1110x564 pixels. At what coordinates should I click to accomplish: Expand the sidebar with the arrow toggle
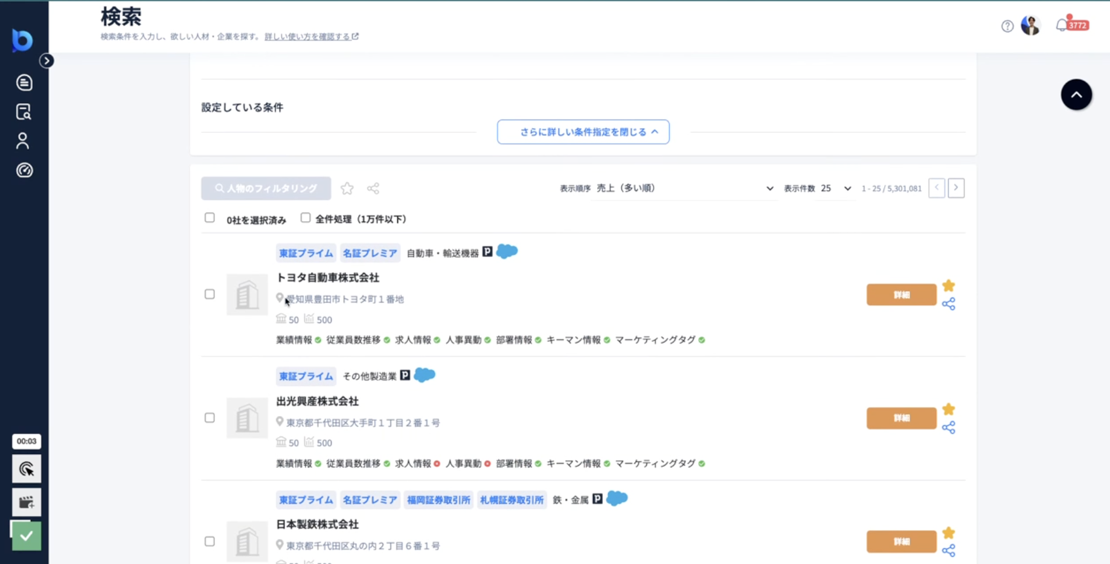pos(47,60)
